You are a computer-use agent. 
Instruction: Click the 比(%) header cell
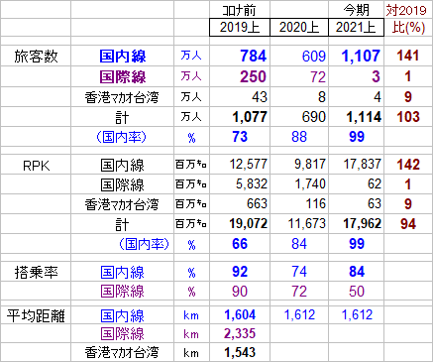(408, 27)
